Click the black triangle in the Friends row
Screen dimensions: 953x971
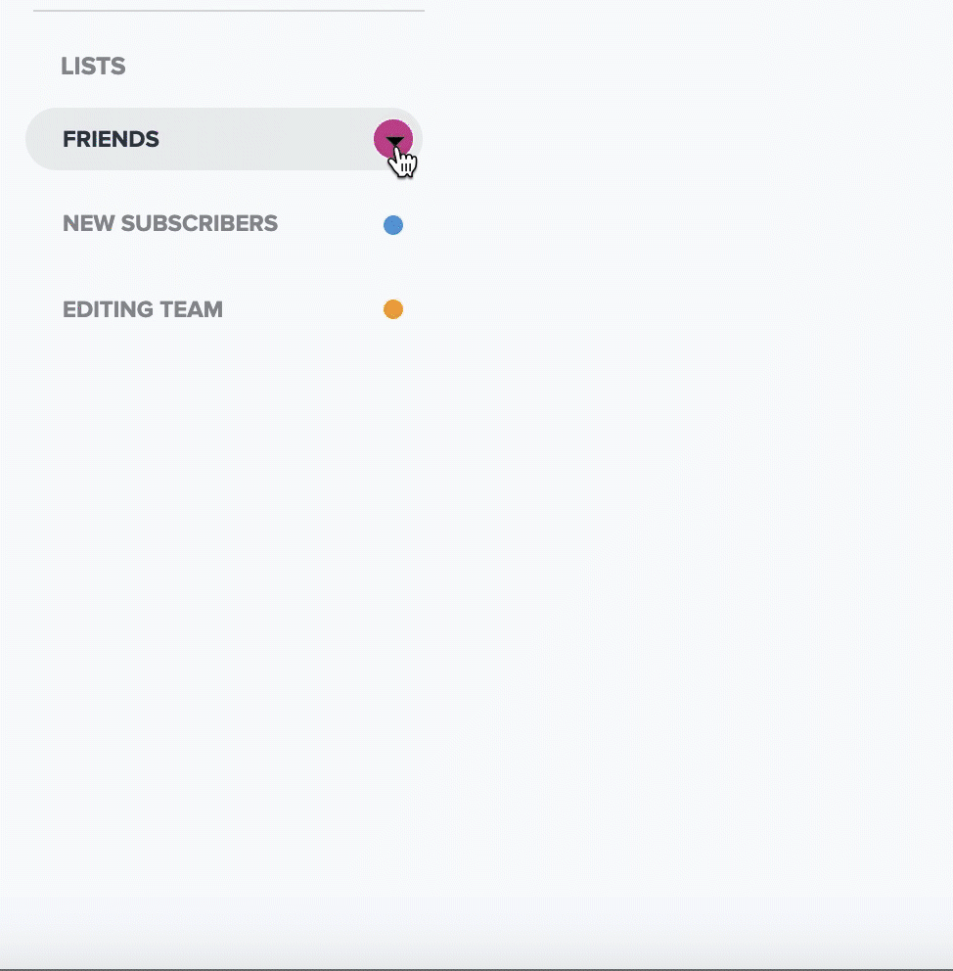(394, 142)
